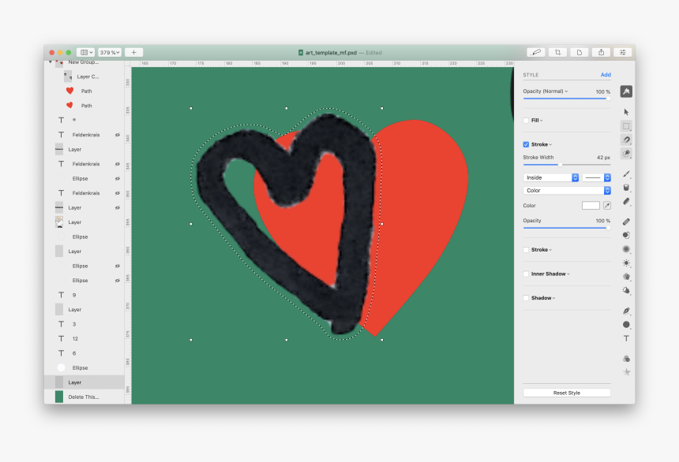Select the Arrange (arrow) tool

tap(626, 112)
